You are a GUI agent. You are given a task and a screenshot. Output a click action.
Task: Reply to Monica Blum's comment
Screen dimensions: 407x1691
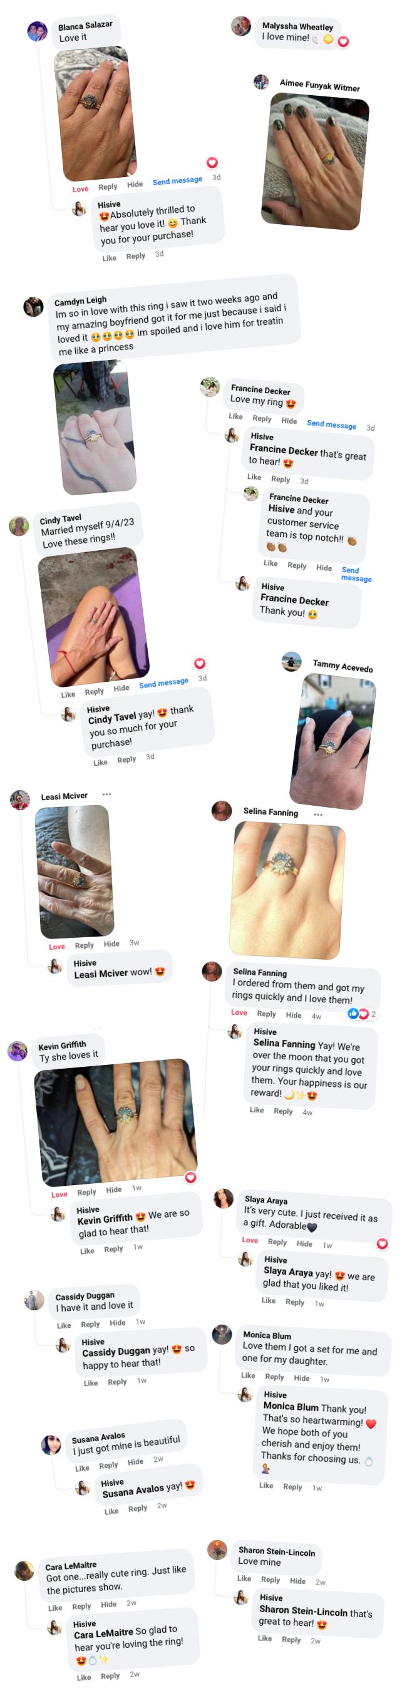pos(274,1376)
